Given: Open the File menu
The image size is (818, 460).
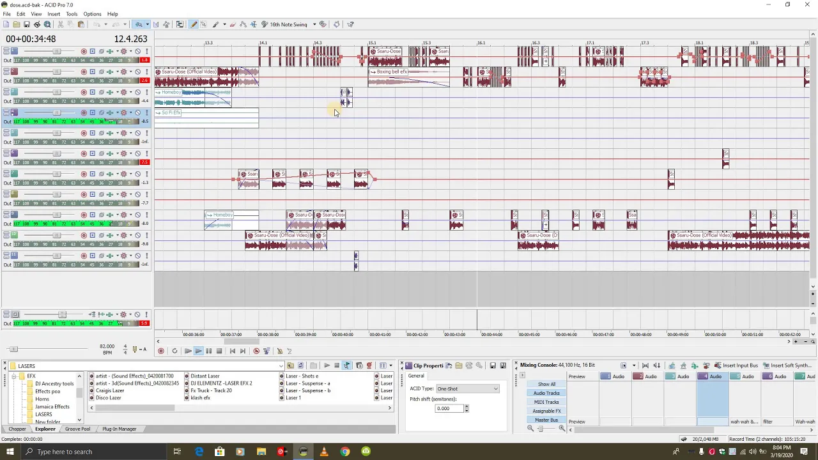Looking at the screenshot, I should pos(6,13).
